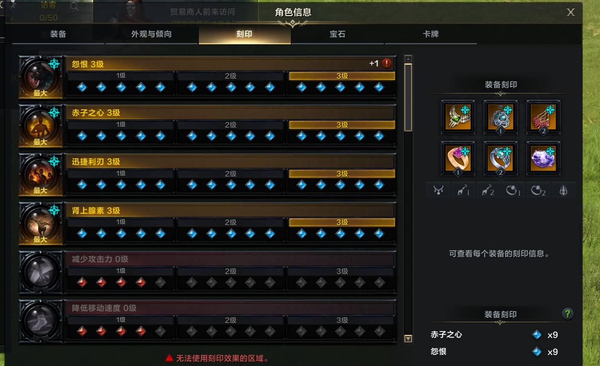This screenshot has width=600, height=366.
Task: Click the scrollbar up arrow
Action: (408, 59)
